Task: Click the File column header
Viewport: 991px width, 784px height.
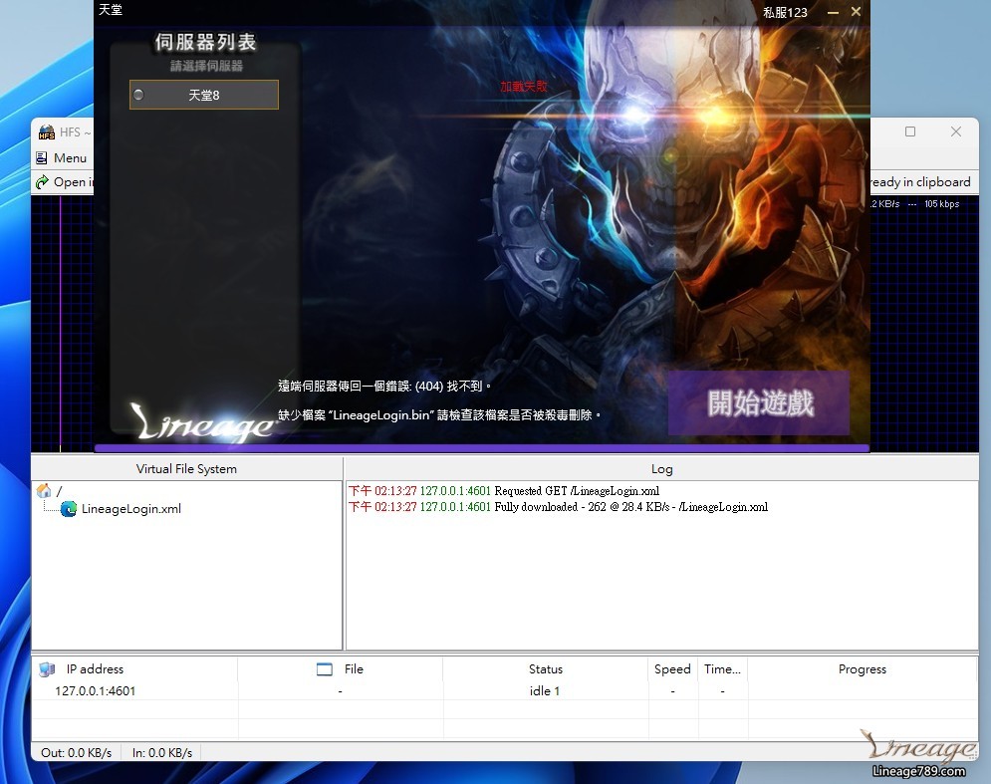Action: pos(354,668)
